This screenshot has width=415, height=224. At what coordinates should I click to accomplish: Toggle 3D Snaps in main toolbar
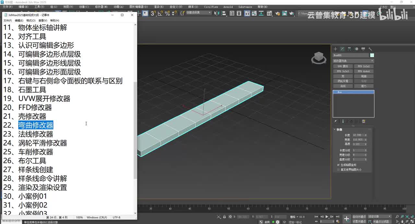click(153, 13)
